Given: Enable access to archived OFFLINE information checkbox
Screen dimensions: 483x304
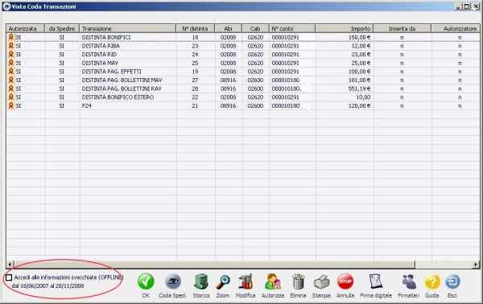Looking at the screenshot, I should (x=9, y=277).
